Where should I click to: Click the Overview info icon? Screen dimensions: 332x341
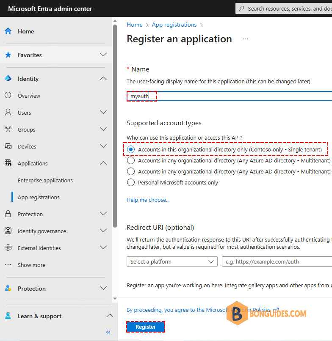8,96
